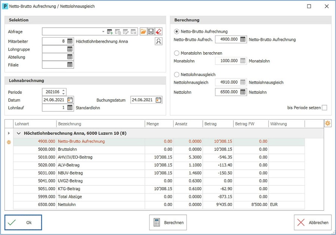The height and width of the screenshot is (235, 336).
Task: Open the Datum calendar picker
Action: point(70,100)
